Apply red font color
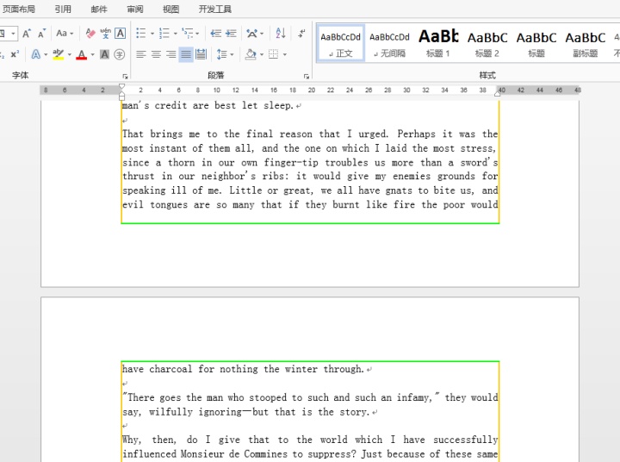 (x=82, y=54)
